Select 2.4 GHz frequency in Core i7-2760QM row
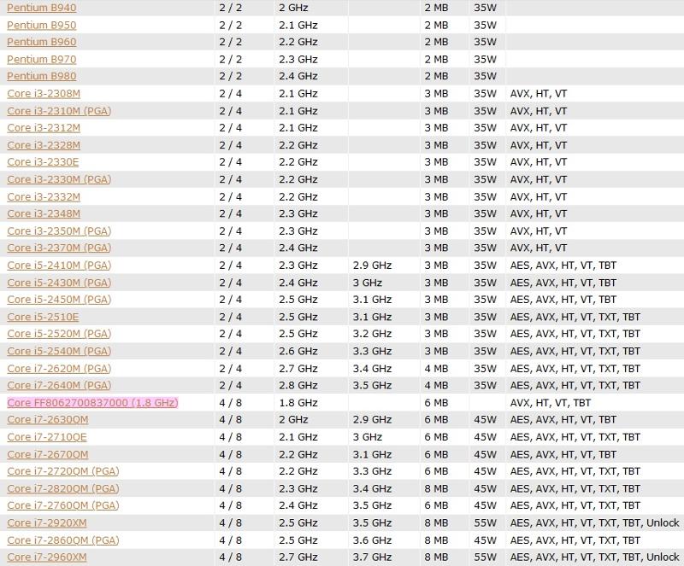This screenshot has width=684, height=566. (298, 505)
